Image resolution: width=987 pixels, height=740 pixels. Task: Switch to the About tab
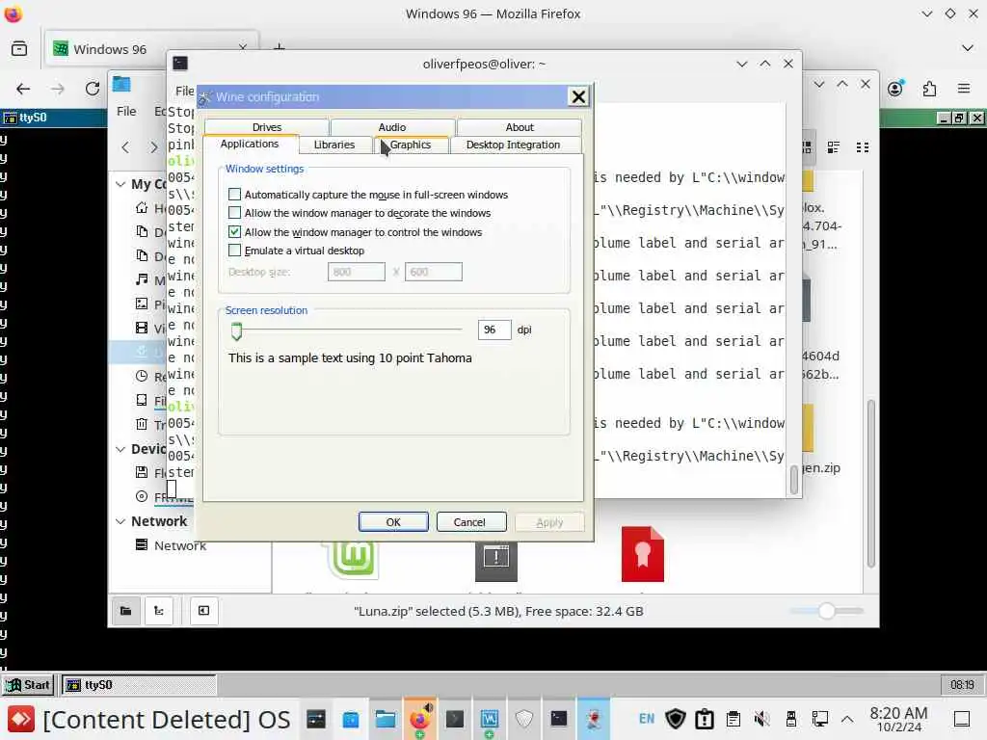(520, 127)
